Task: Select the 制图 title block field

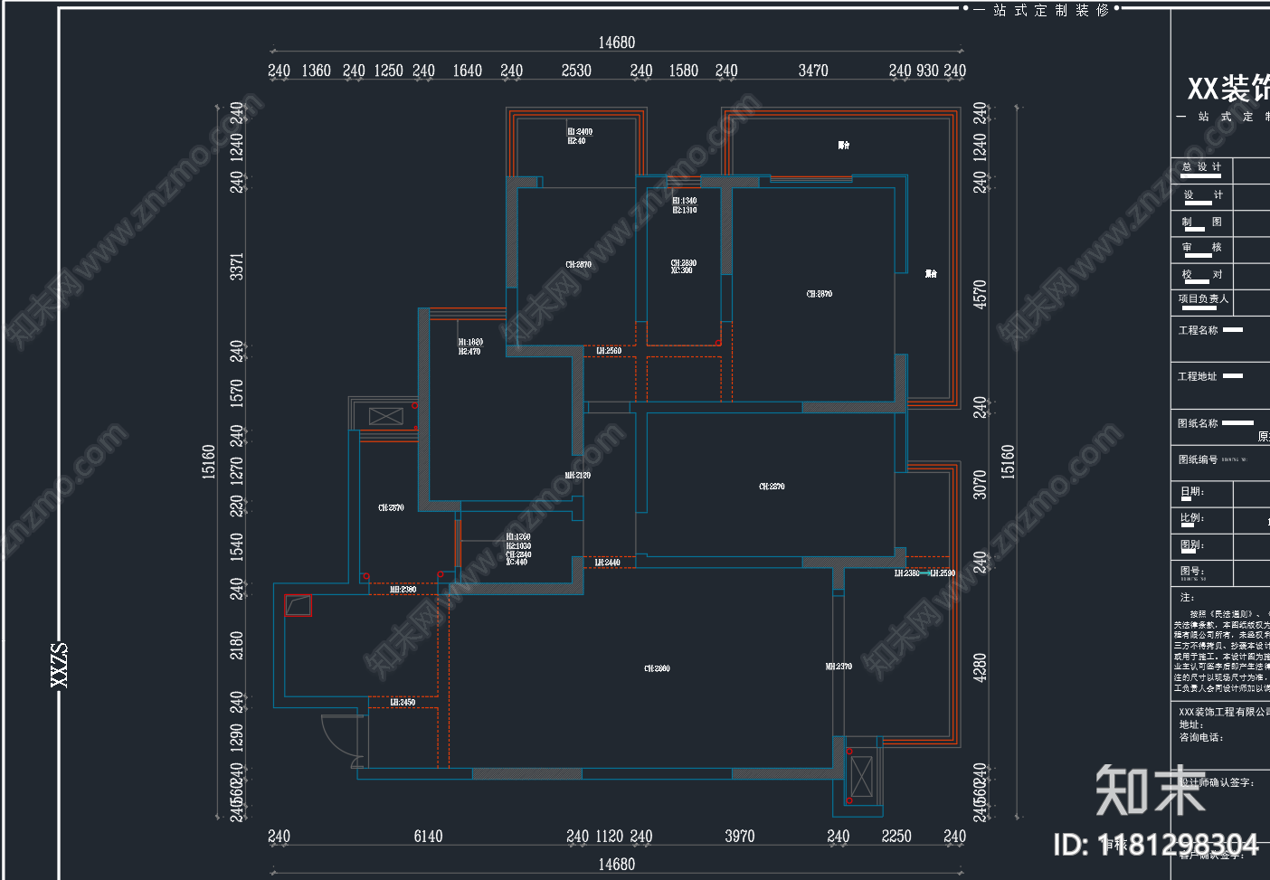Action: click(x=1201, y=222)
